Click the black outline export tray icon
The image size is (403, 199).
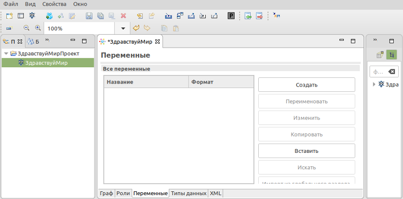point(214,16)
